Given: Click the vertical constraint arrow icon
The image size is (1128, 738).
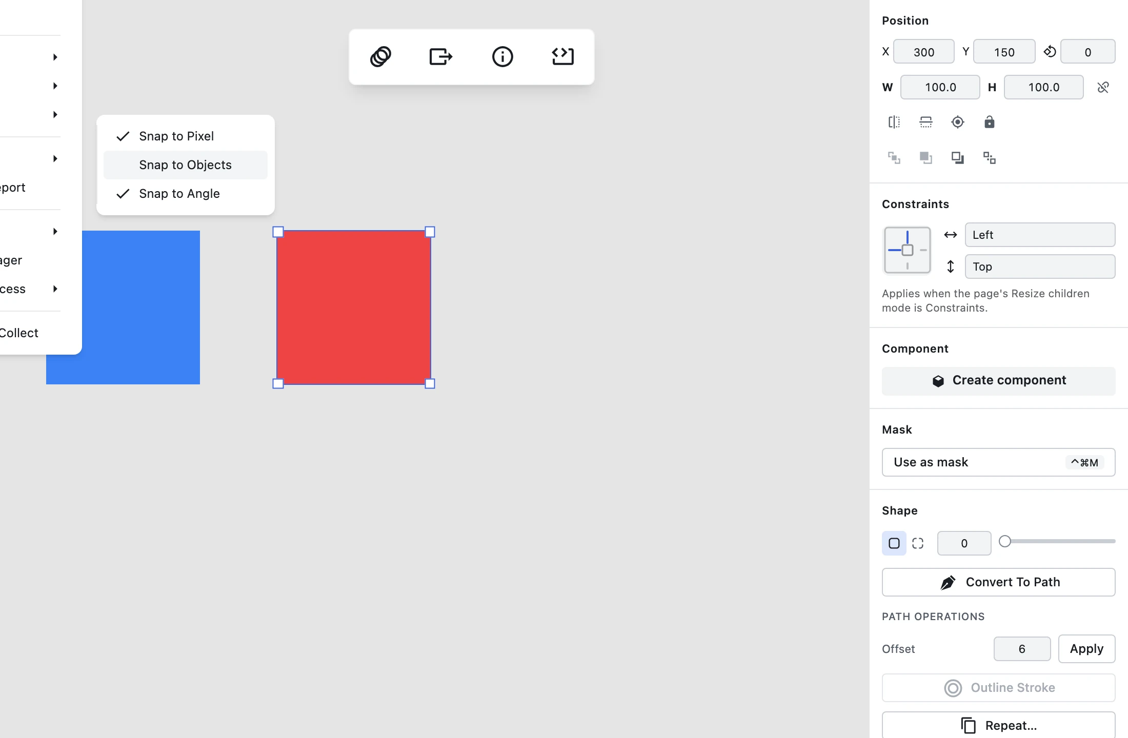Looking at the screenshot, I should (951, 266).
